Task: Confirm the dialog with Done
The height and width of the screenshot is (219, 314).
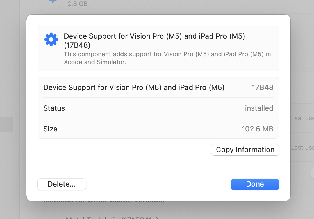Action: click(x=255, y=184)
